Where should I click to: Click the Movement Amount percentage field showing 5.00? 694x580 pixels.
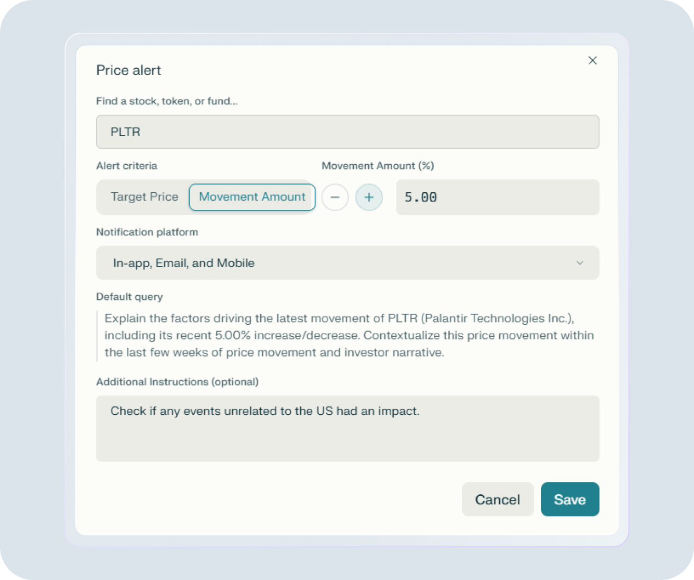pyautogui.click(x=497, y=197)
